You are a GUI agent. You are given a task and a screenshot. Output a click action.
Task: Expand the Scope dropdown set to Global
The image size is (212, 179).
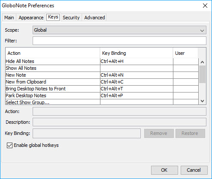(x=119, y=30)
